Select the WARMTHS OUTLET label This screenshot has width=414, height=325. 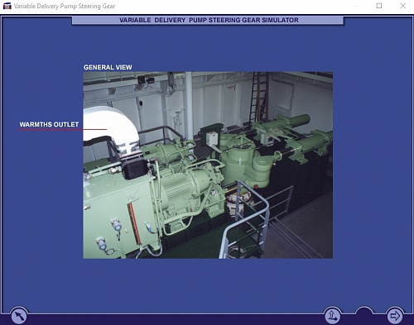(x=49, y=124)
